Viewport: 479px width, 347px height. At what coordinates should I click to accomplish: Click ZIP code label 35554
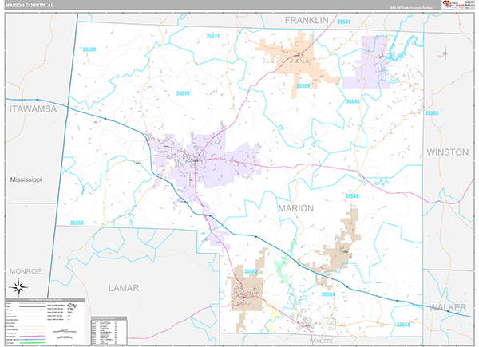click(402, 325)
